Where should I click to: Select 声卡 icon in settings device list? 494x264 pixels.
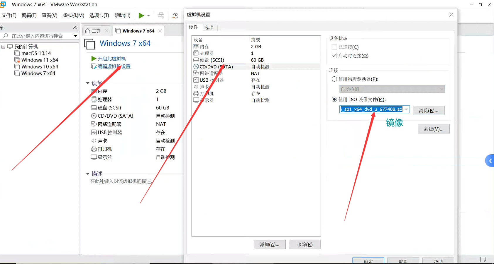coord(196,87)
